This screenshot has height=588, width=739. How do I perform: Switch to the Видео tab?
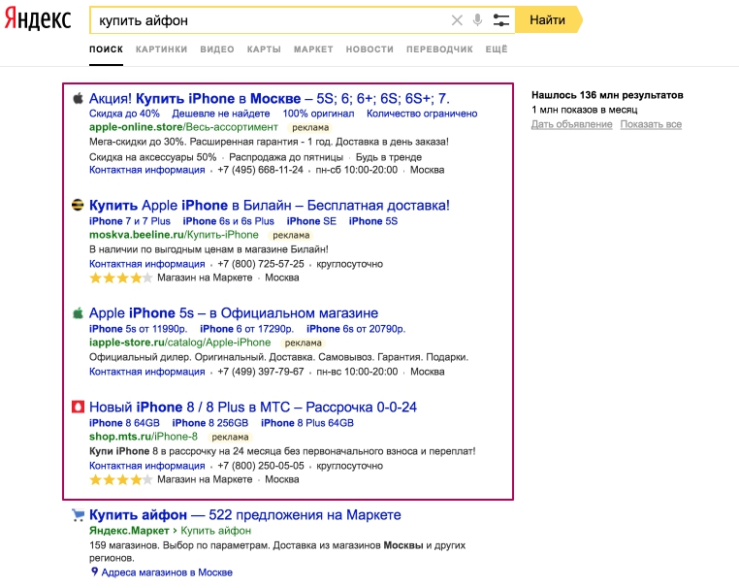point(217,49)
